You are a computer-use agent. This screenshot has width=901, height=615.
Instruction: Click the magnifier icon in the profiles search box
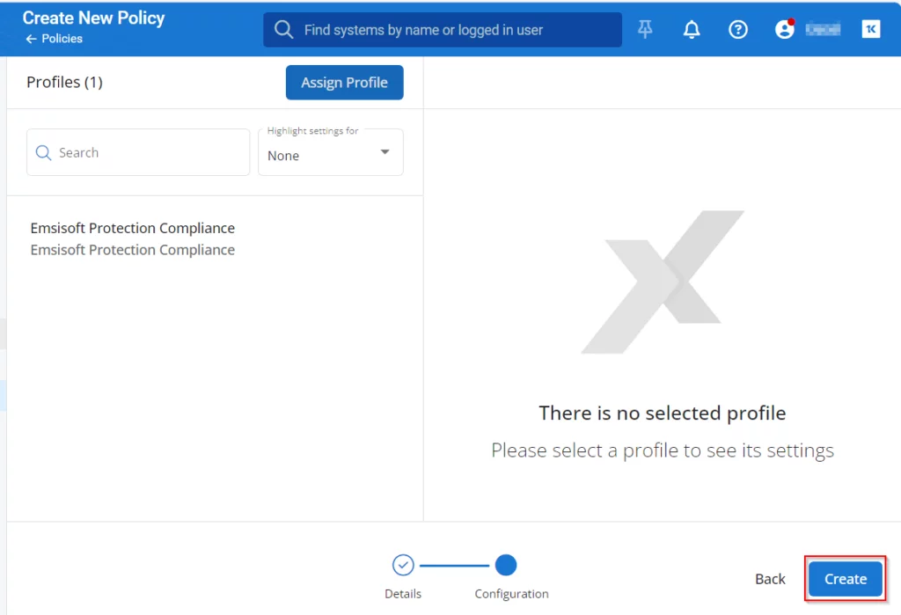44,153
